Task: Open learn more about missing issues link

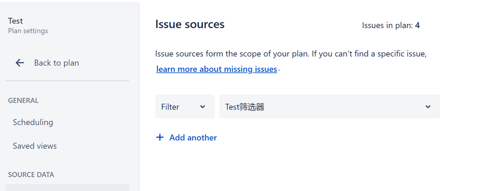Action: pyautogui.click(x=217, y=69)
